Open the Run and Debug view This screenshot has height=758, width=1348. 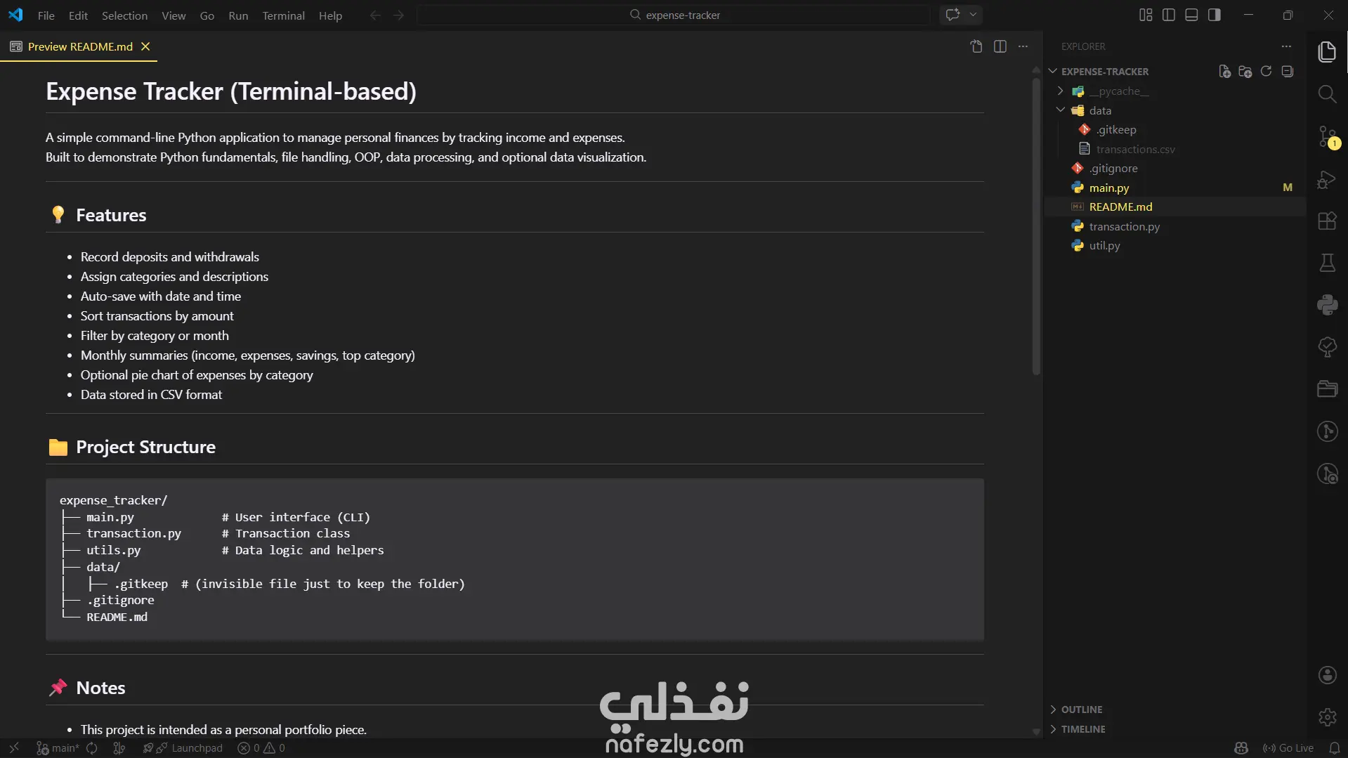(x=1327, y=179)
